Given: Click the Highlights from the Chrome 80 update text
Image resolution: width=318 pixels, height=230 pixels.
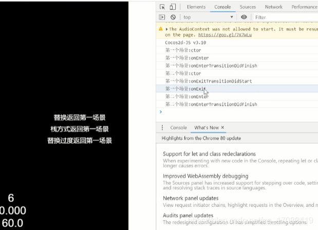Looking at the screenshot, I should click(x=201, y=138).
